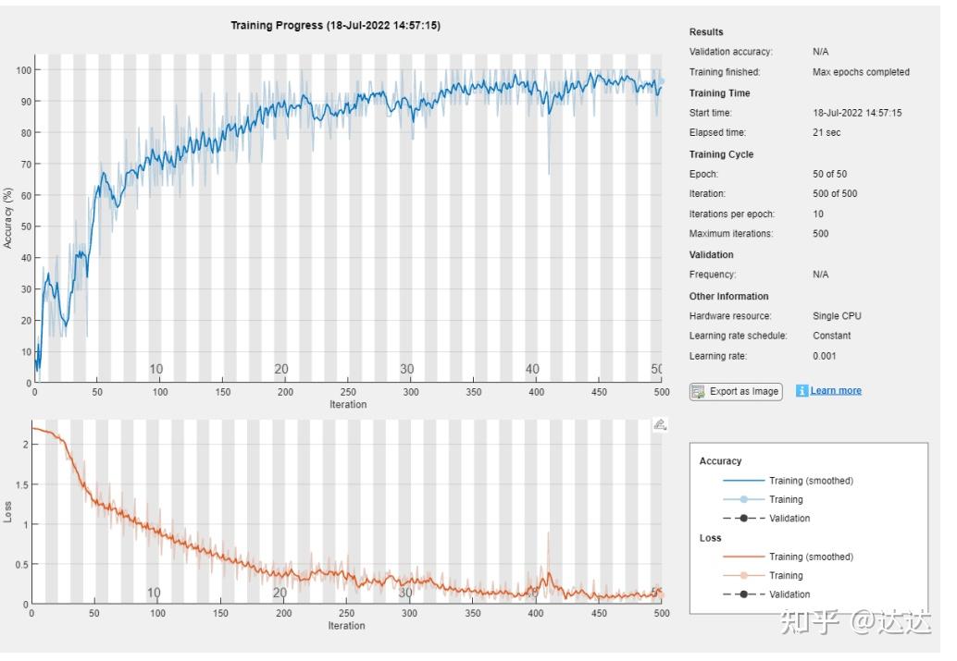This screenshot has height=661, width=957.
Task: Click the pencil icon above the loss plot
Action: tap(660, 424)
